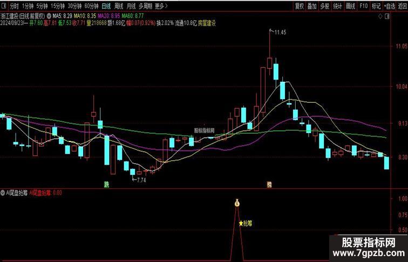Select the 60分钟 period tab

click(92, 6)
